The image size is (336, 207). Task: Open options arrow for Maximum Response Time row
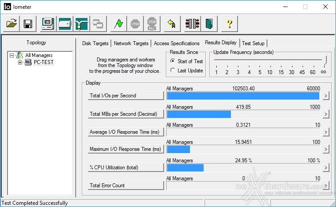[x=326, y=149]
